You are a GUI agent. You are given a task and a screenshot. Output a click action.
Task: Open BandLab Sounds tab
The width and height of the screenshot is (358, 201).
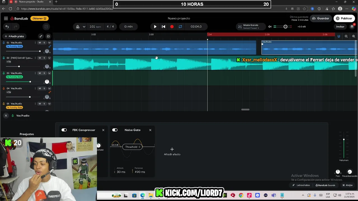click(x=325, y=185)
